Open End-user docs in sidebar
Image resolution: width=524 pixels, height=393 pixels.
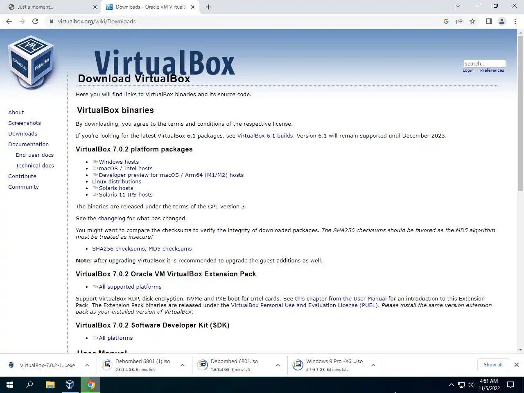coord(35,155)
